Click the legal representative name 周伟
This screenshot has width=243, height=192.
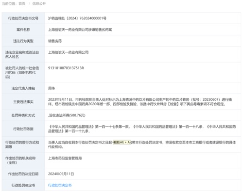pos(52,88)
